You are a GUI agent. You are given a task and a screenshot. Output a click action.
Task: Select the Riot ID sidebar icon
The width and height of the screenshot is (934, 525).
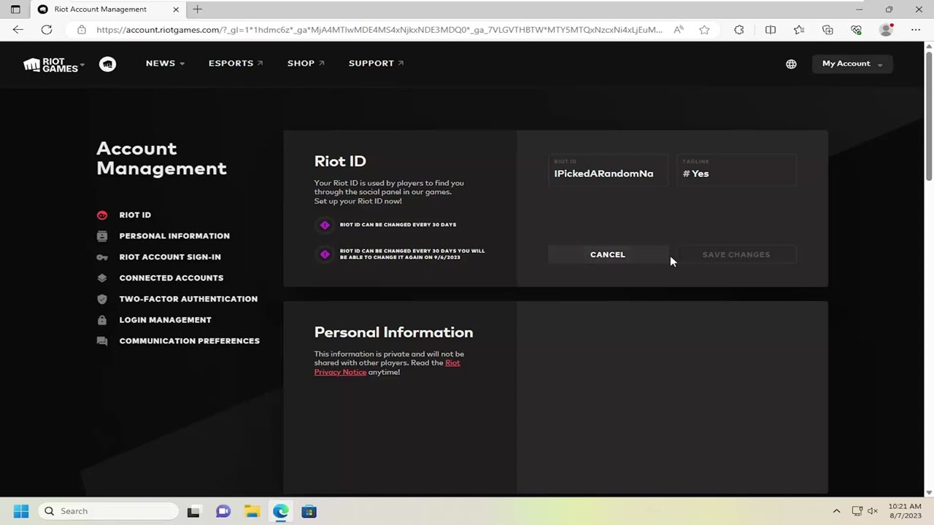click(102, 215)
